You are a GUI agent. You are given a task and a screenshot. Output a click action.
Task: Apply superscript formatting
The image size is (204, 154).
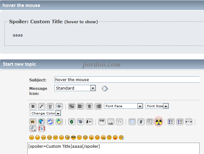pos(102,122)
